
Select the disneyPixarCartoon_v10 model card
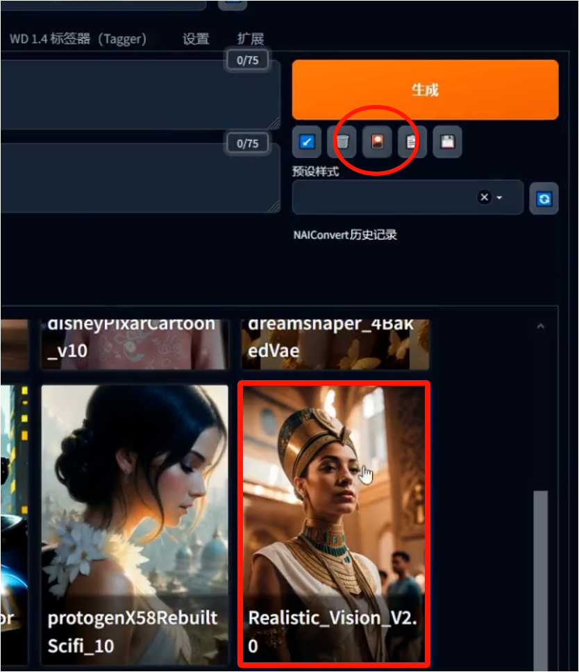(x=135, y=344)
